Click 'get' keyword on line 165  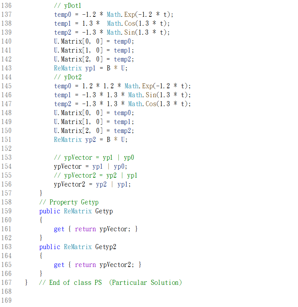59,265
